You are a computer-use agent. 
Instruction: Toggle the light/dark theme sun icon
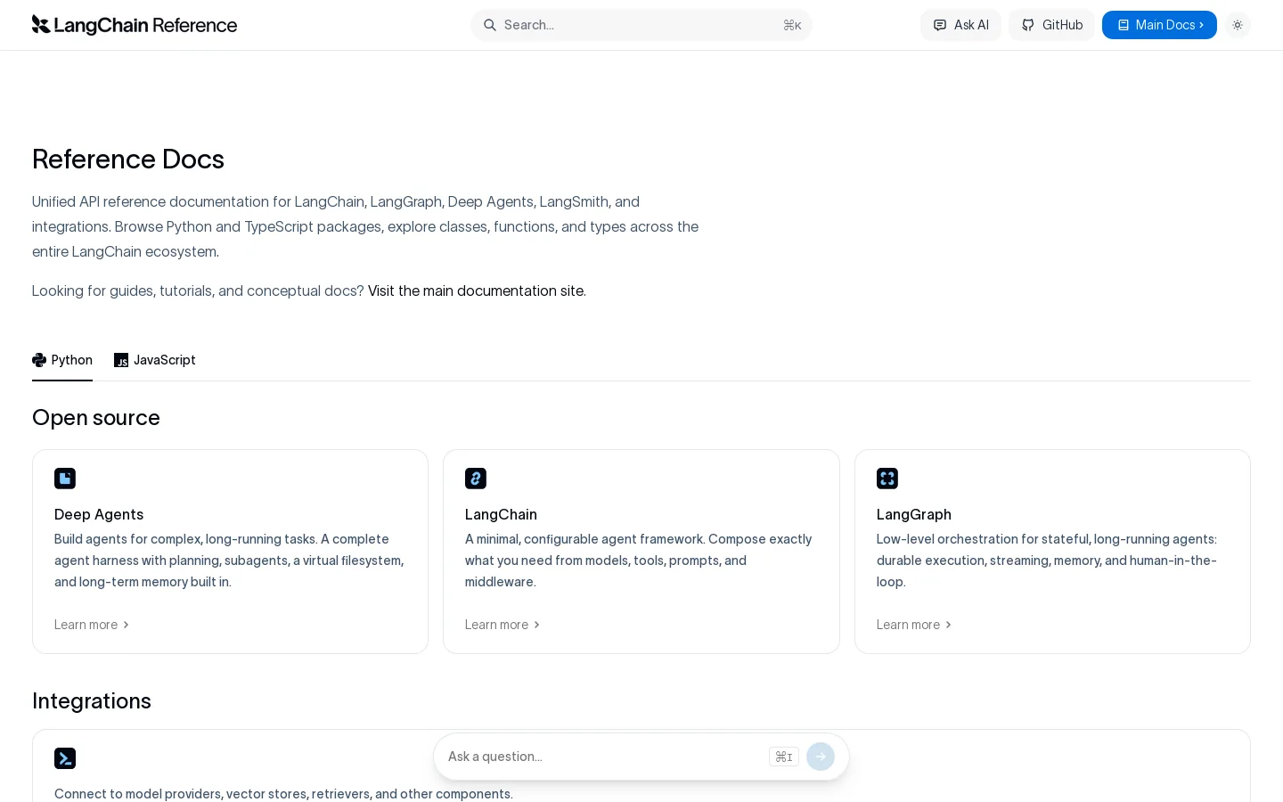pos(1238,25)
